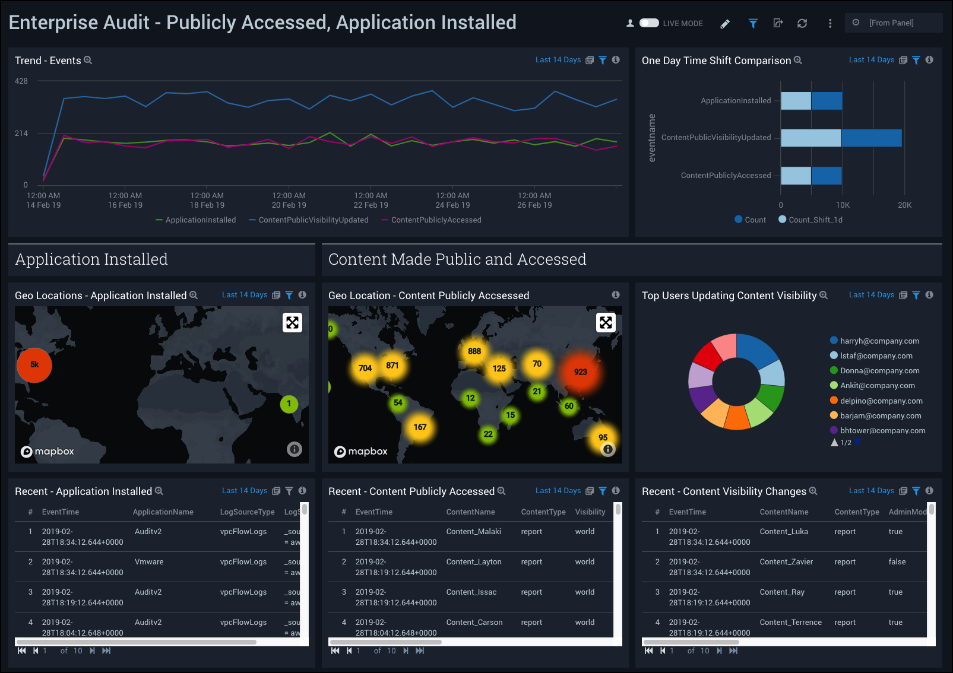Open the three-dot more options menu
The width and height of the screenshot is (953, 673).
[x=830, y=24]
